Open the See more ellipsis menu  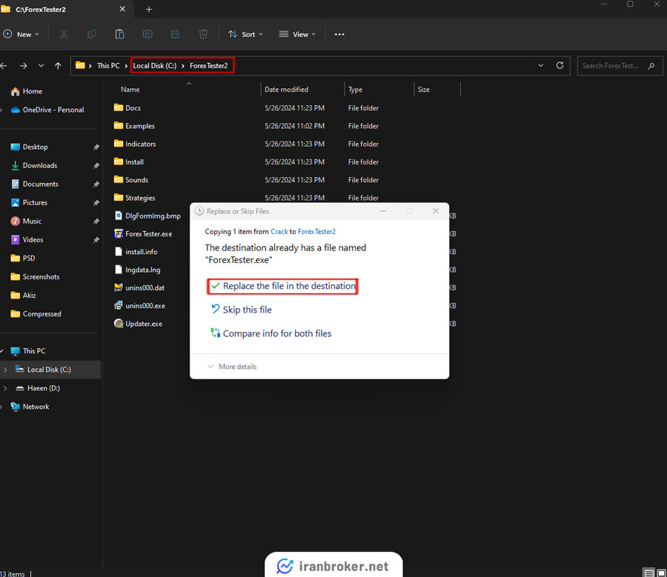pos(339,34)
